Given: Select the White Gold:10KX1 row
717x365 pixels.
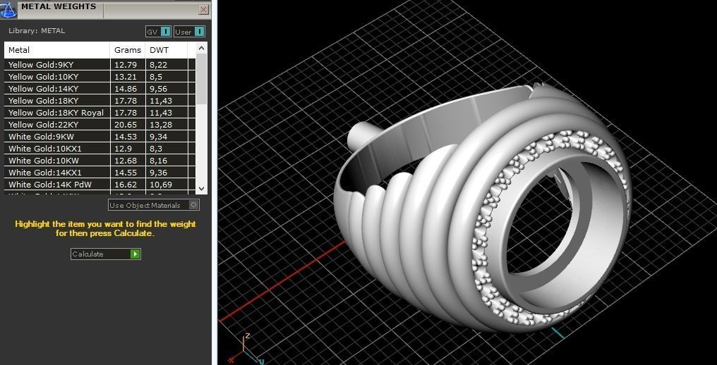Looking at the screenshot, I should [x=100, y=149].
